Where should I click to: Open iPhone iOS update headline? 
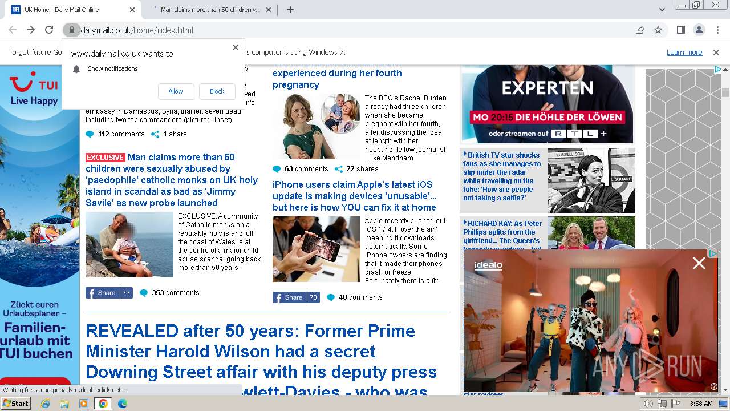point(355,196)
